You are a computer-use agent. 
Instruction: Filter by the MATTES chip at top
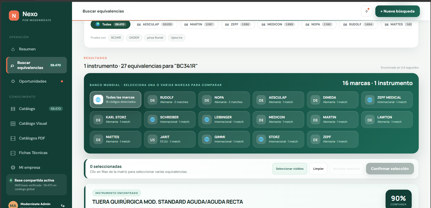pos(396,24)
